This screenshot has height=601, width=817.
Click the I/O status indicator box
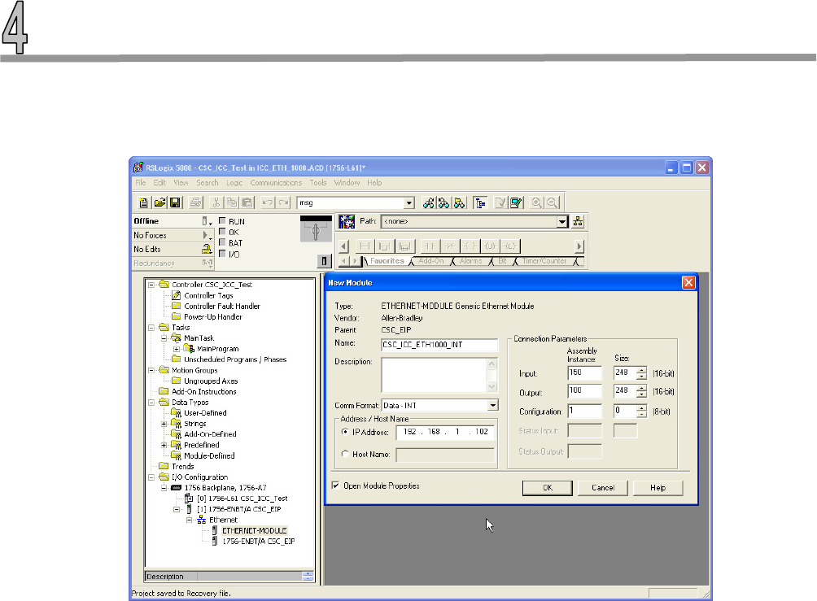(222, 254)
